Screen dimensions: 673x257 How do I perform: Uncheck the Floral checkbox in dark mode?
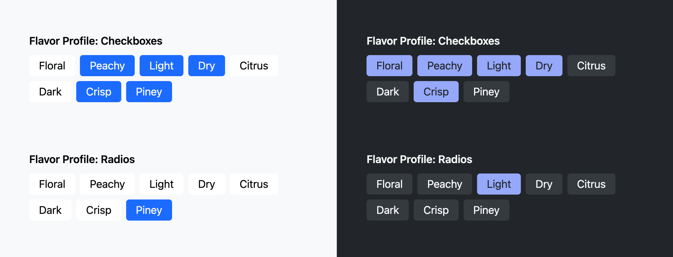click(x=389, y=65)
